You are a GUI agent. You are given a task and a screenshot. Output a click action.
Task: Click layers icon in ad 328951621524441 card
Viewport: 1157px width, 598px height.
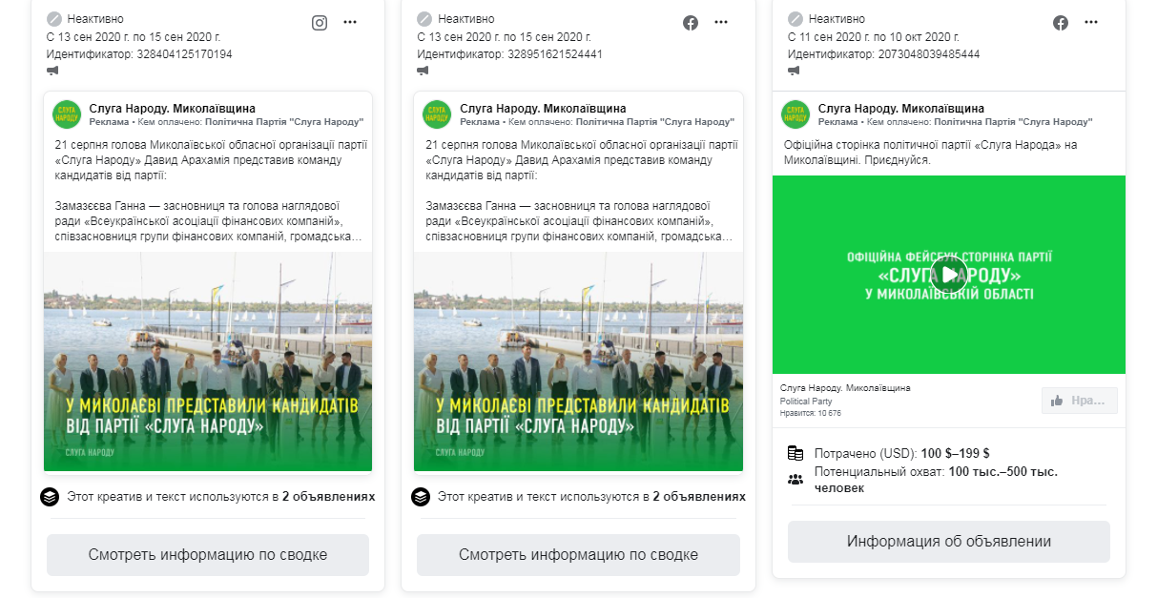[420, 497]
